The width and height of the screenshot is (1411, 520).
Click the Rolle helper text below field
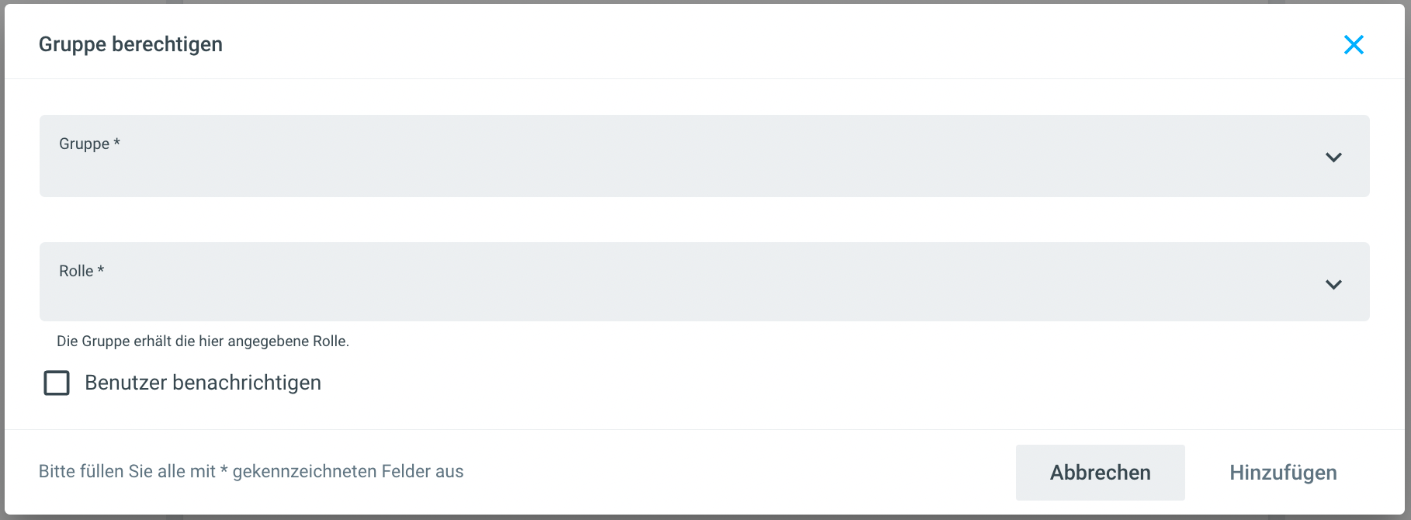[x=203, y=341]
